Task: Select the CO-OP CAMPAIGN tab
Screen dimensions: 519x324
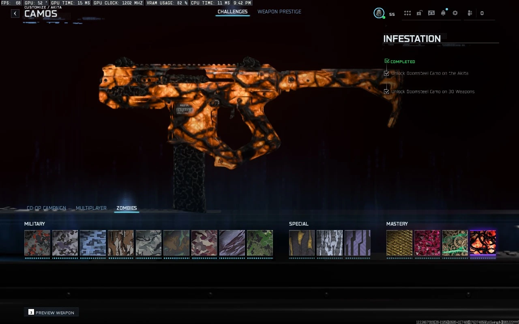Action: tap(46, 208)
